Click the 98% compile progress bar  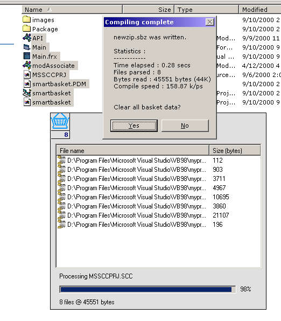tap(147, 289)
